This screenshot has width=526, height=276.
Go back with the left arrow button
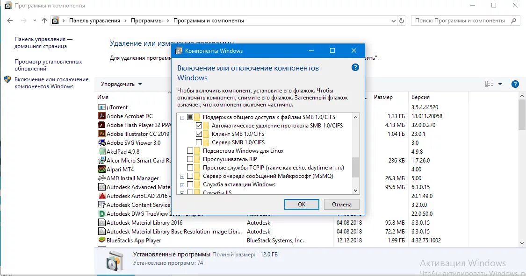pos(10,21)
